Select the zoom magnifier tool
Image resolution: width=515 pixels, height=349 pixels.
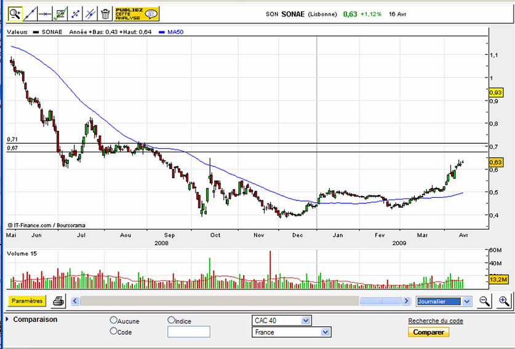coord(15,14)
